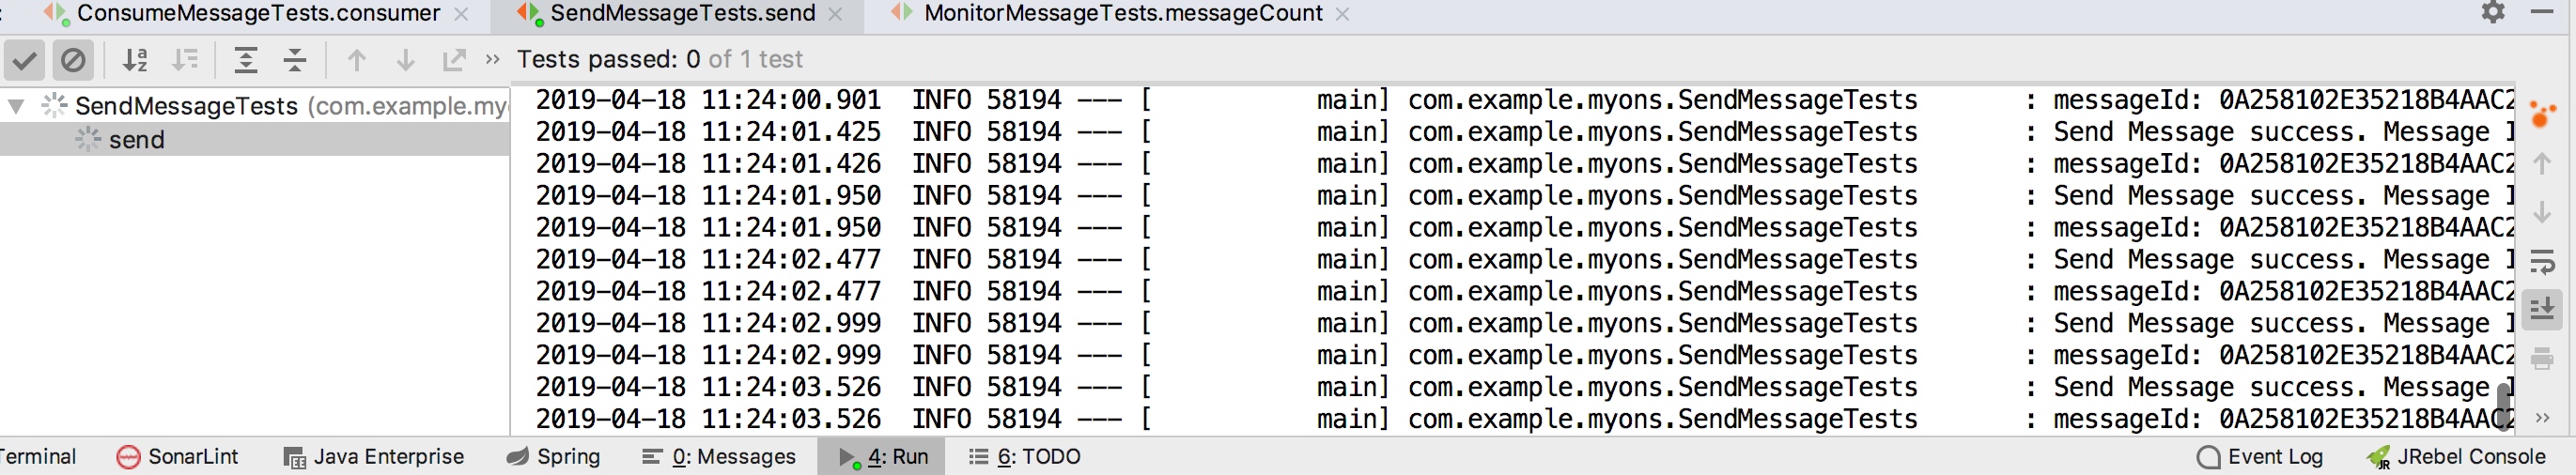Viewport: 2576px width, 475px height.
Task: Go to next failed test arrow
Action: [405, 60]
